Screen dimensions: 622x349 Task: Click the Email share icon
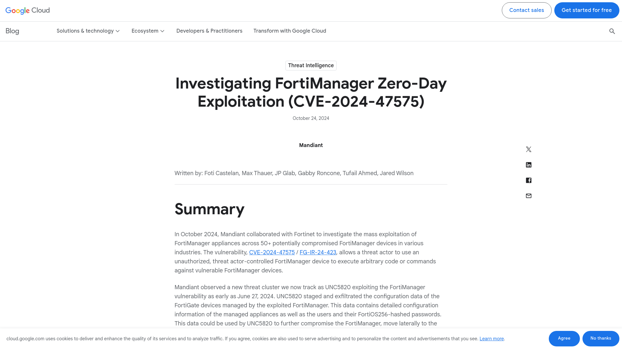pos(528,196)
